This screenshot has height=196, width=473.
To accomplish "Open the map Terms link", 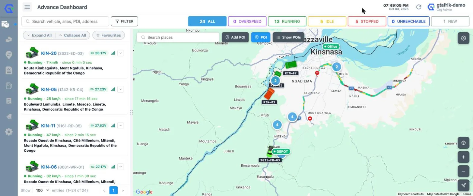I will tap(467, 194).
